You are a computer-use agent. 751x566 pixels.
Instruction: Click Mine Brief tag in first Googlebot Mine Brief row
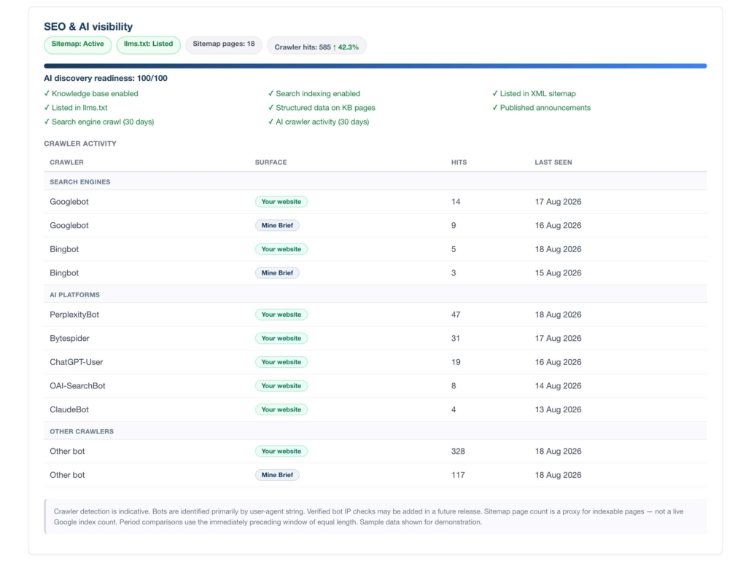(x=277, y=225)
